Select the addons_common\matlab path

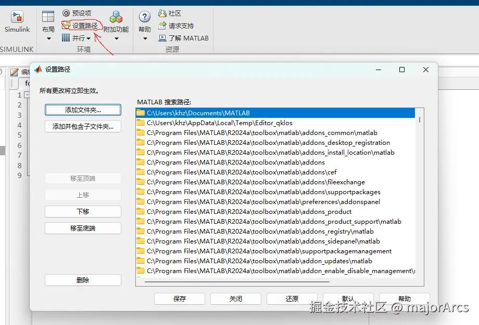tap(275, 133)
